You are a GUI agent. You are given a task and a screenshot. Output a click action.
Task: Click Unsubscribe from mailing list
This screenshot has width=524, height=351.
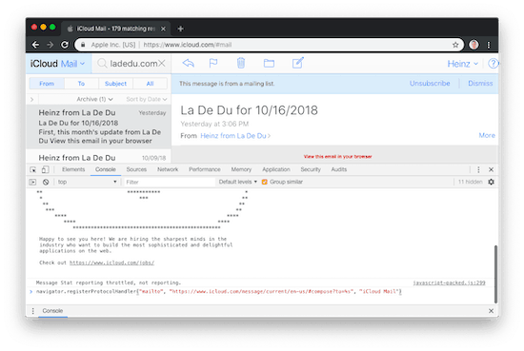pos(430,84)
